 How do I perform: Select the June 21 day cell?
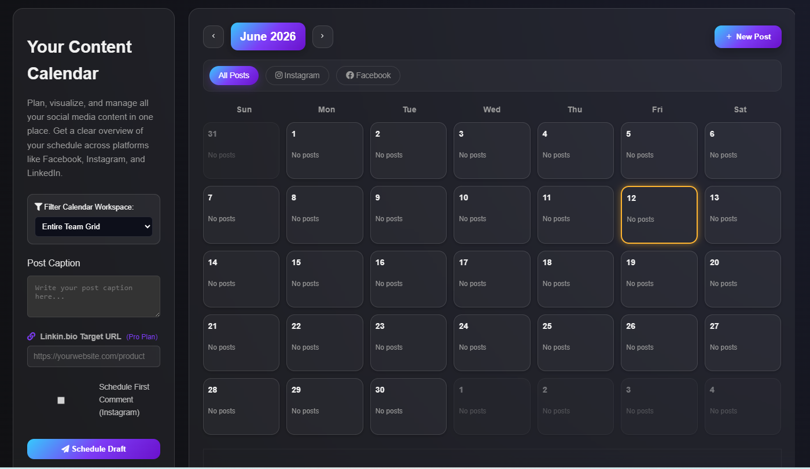[241, 343]
